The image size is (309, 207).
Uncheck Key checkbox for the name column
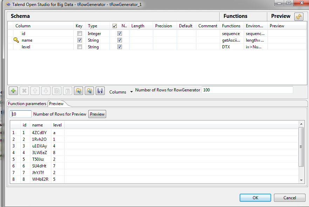coord(80,40)
